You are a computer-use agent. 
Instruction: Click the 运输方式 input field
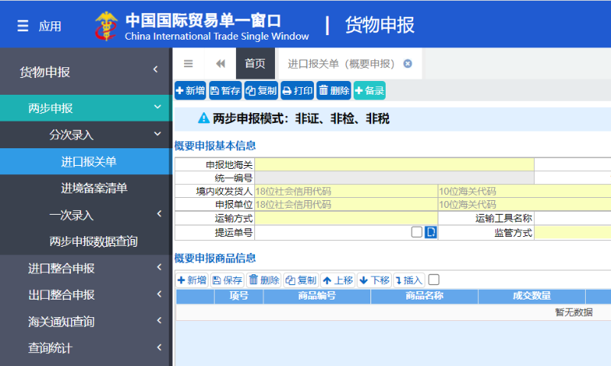pyautogui.click(x=346, y=218)
